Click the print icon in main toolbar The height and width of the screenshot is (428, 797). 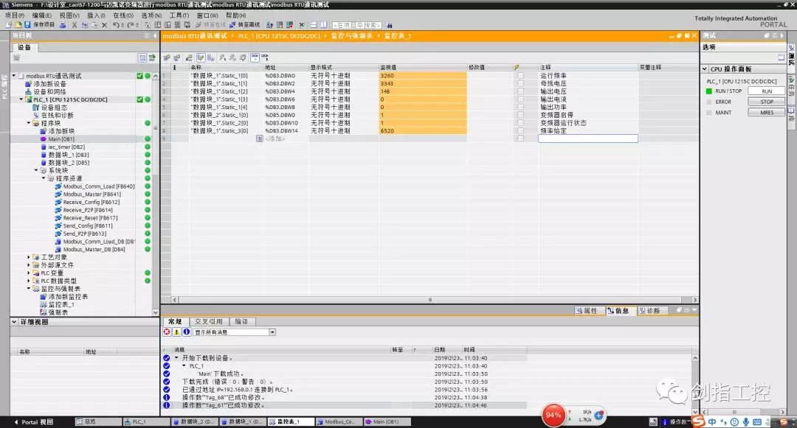63,24
